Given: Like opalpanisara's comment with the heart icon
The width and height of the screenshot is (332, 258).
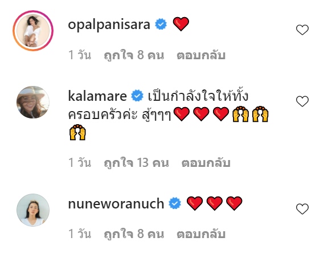Looking at the screenshot, I should (x=302, y=30).
